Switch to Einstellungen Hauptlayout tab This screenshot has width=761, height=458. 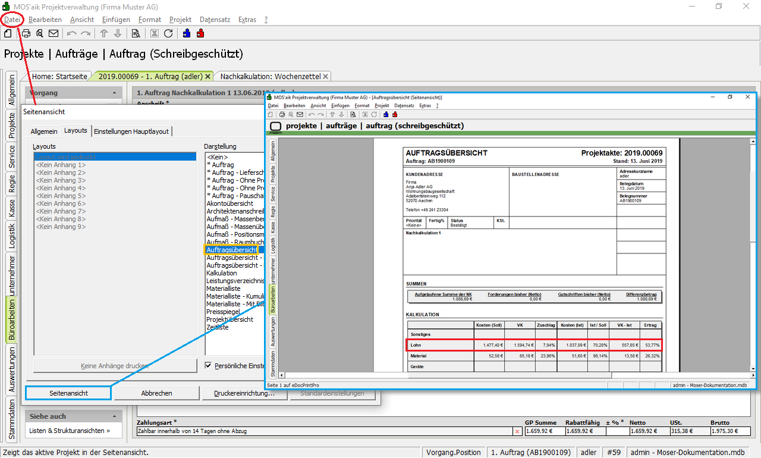pyautogui.click(x=131, y=131)
